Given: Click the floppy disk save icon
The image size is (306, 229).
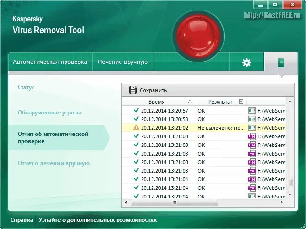Looking at the screenshot, I should (x=133, y=90).
